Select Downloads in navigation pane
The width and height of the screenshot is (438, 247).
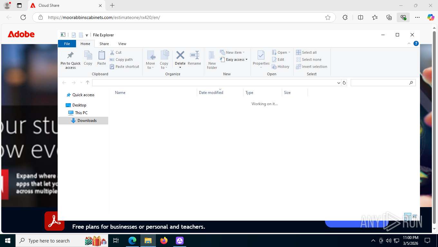click(x=84, y=121)
